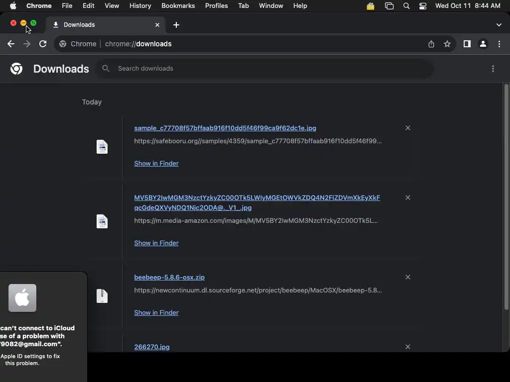Click the share page icon in address bar

point(431,44)
